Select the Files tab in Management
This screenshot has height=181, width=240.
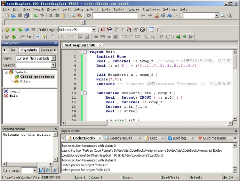12,50
